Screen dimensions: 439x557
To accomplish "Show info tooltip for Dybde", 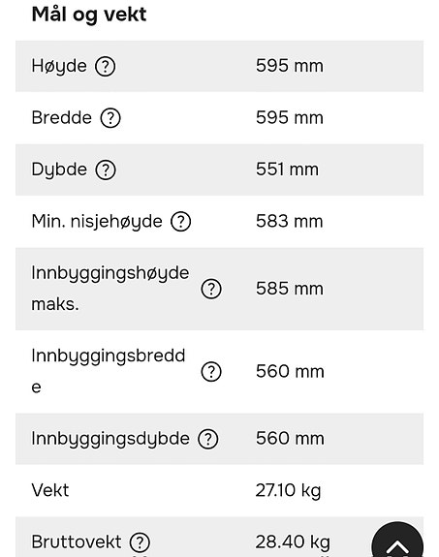I will tap(106, 170).
